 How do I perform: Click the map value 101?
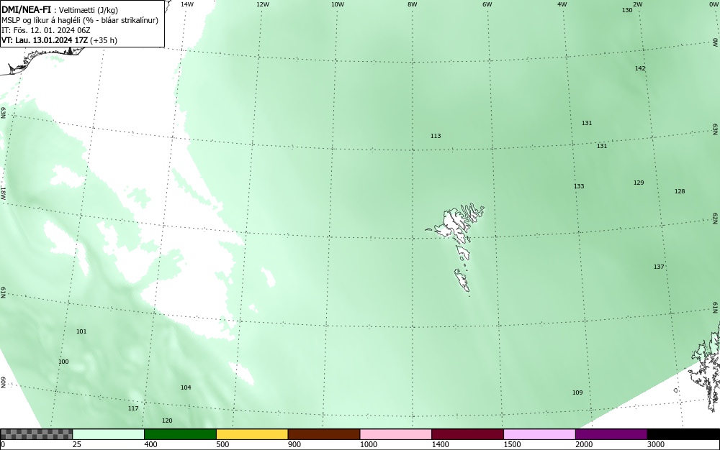(x=81, y=331)
